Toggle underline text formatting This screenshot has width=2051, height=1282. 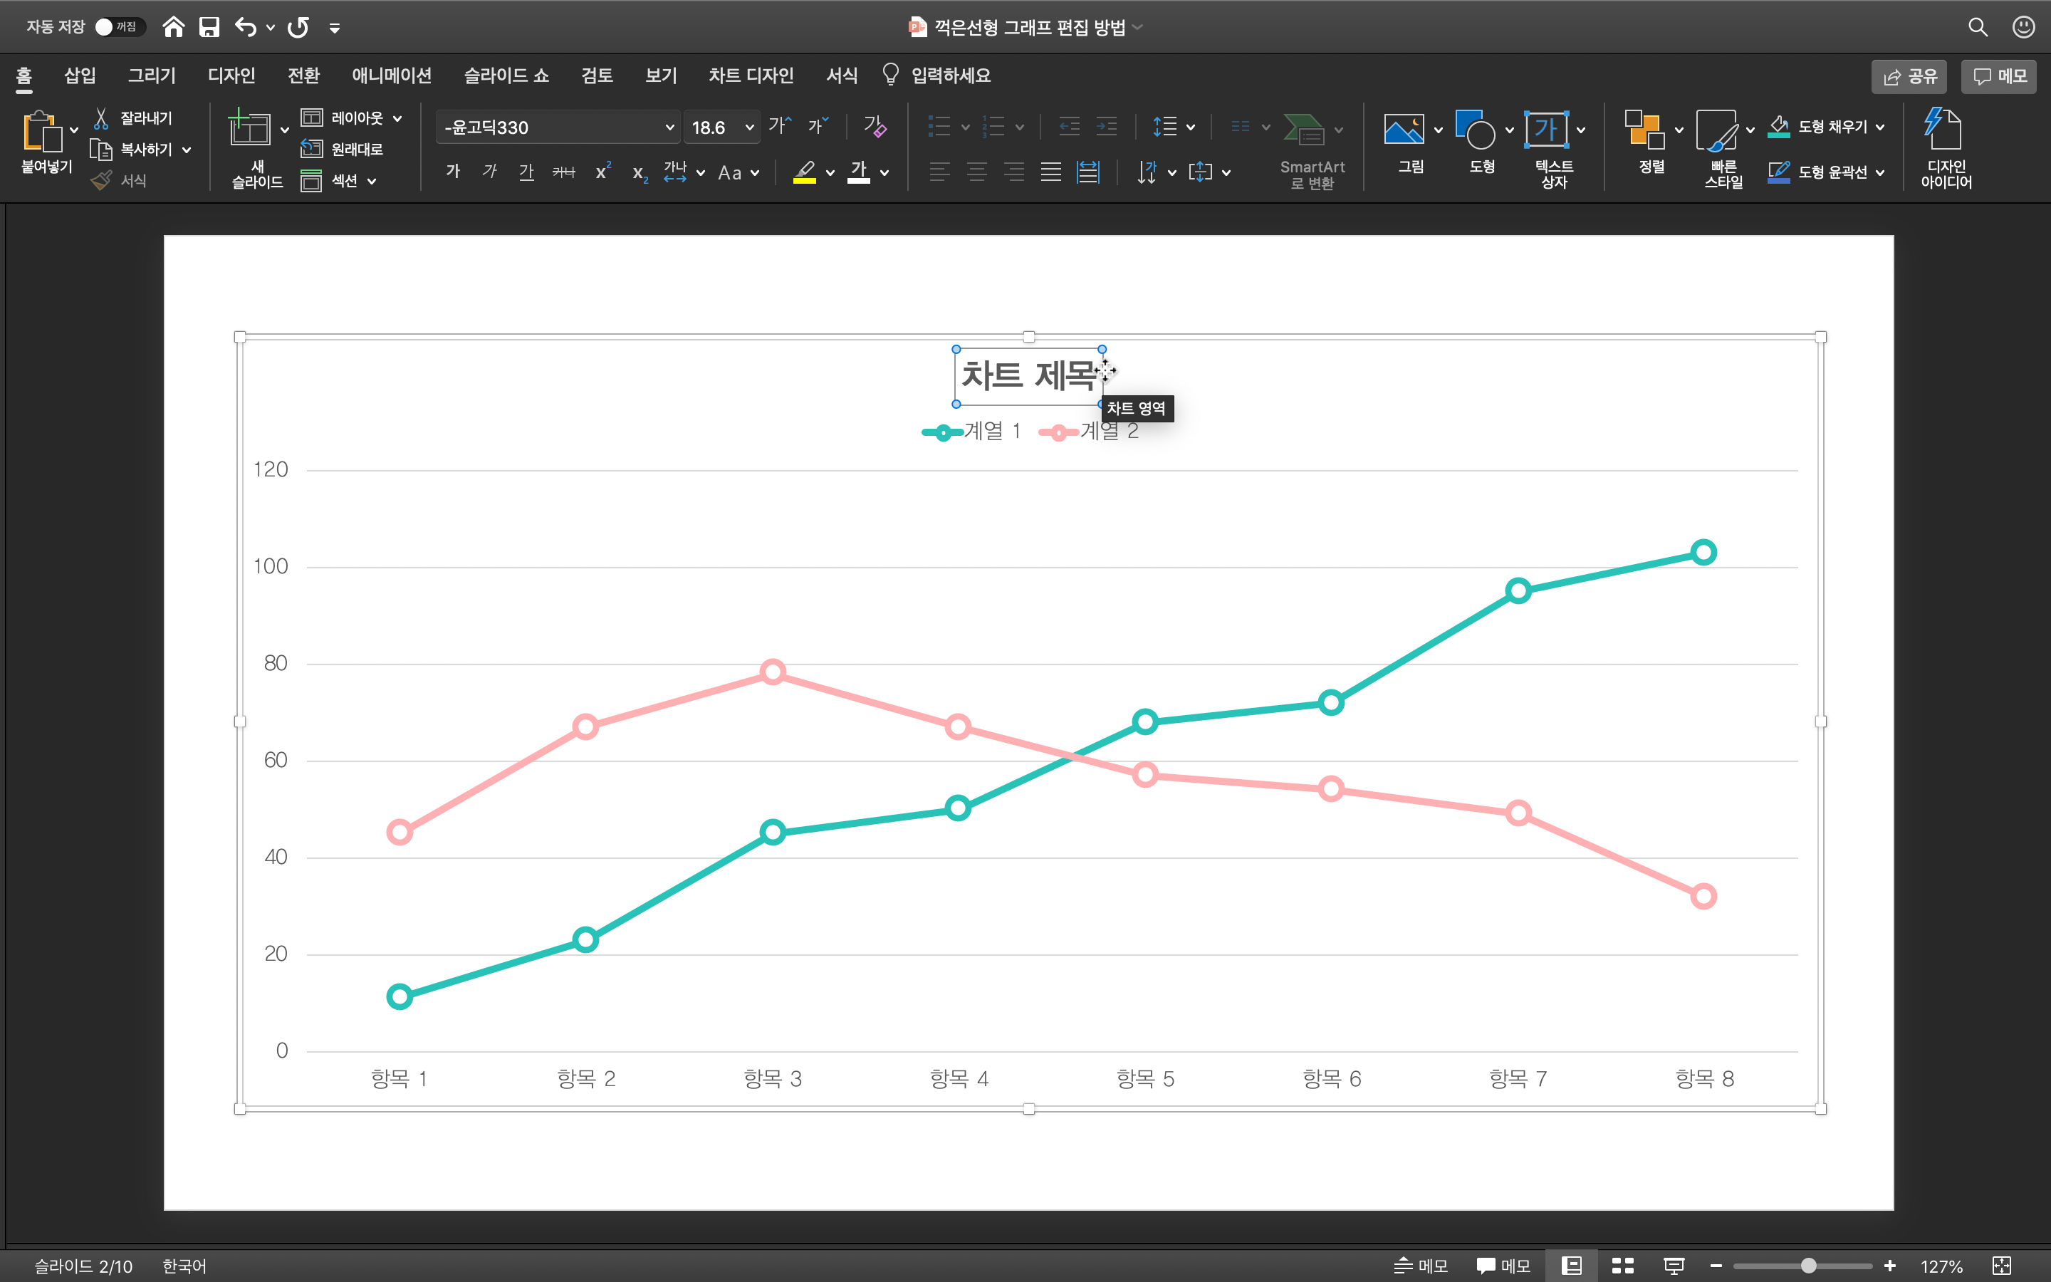point(526,172)
